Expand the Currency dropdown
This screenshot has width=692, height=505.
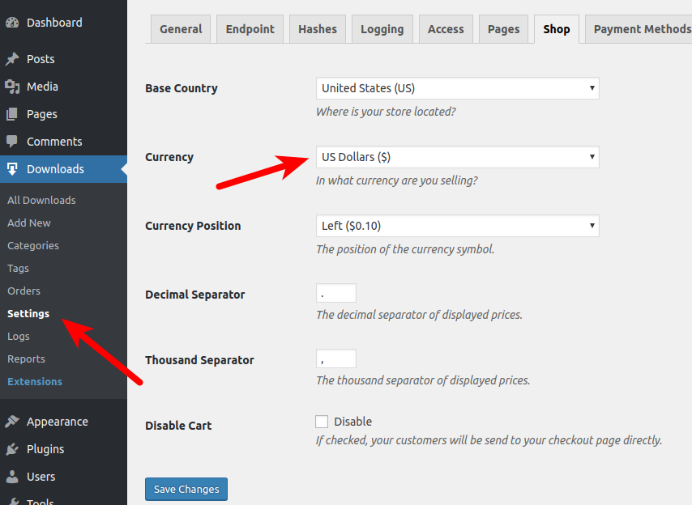(457, 157)
